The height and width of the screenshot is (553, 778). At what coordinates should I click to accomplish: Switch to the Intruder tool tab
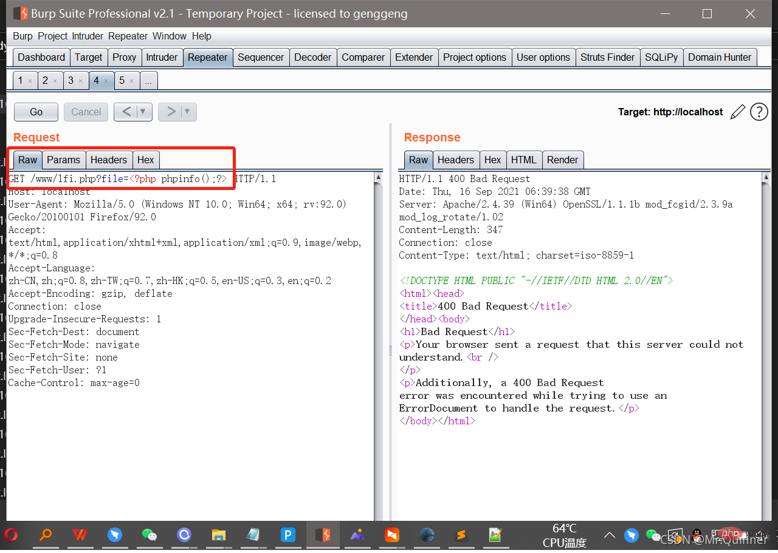point(162,57)
